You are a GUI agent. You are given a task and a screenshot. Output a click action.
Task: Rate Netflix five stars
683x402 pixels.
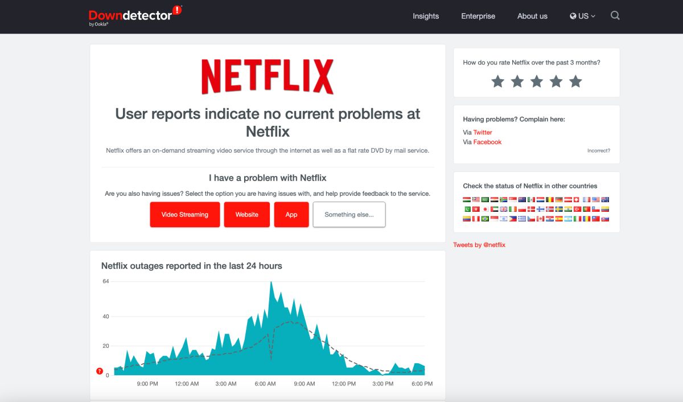(575, 81)
